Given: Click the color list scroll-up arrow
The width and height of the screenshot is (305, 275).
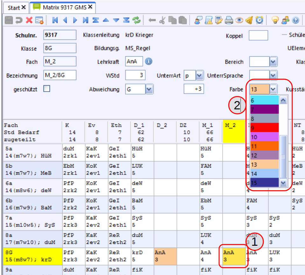Looking at the screenshot, I should pos(283,100).
